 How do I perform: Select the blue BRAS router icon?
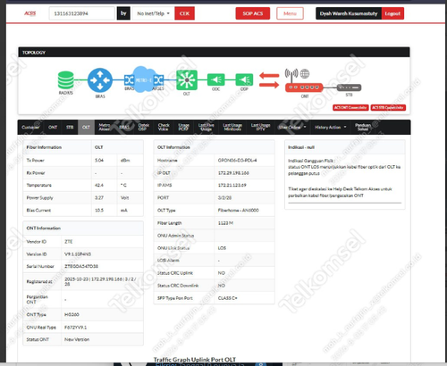[100, 80]
